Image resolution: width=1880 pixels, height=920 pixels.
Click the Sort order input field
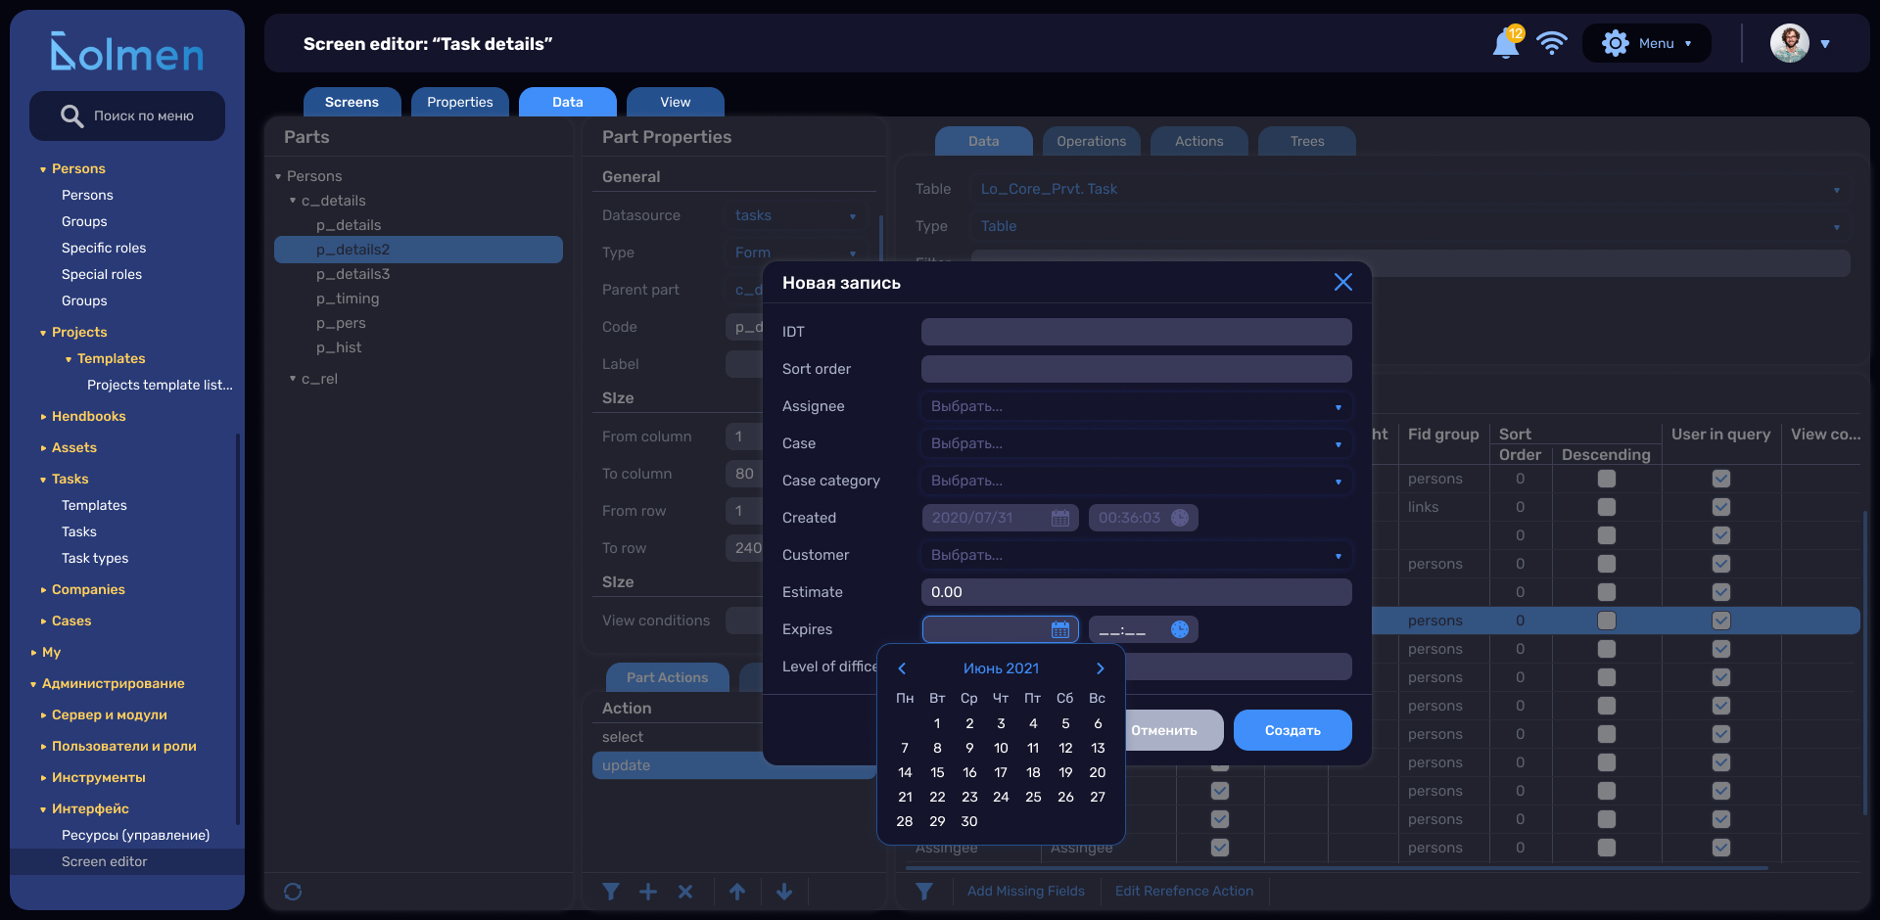[1136, 369]
